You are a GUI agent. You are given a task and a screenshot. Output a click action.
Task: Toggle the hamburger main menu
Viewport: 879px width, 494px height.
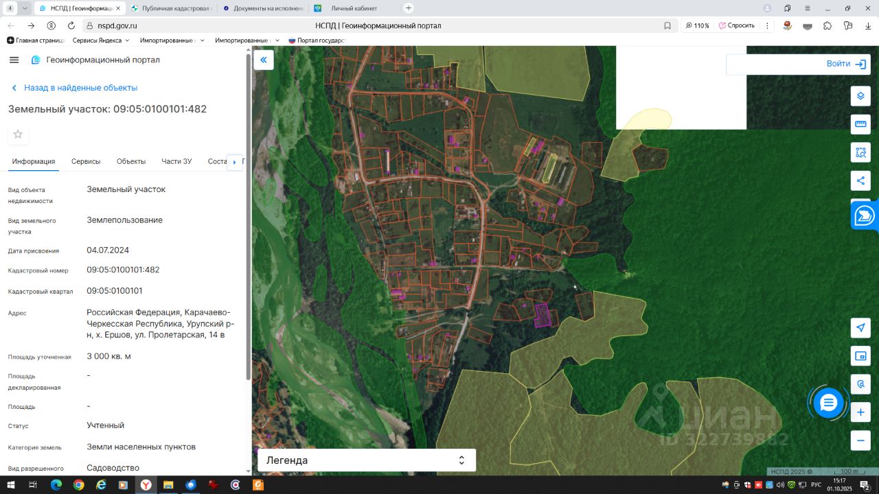[x=14, y=60]
